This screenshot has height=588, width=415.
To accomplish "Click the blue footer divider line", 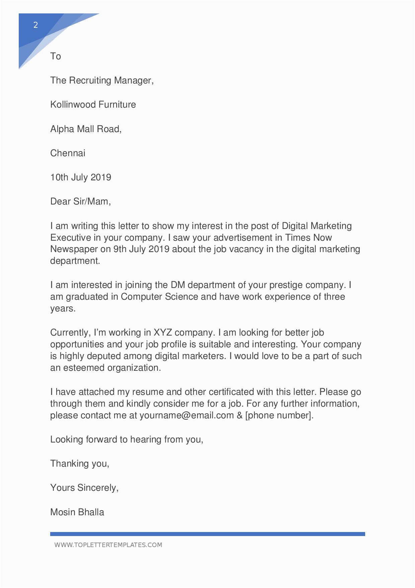I will coord(207,534).
